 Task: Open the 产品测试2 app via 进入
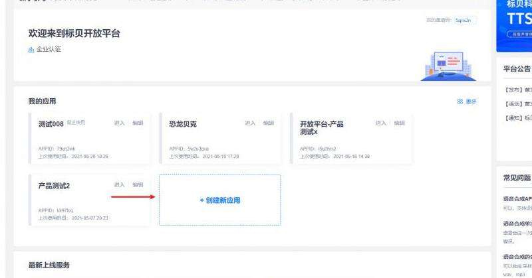click(120, 184)
